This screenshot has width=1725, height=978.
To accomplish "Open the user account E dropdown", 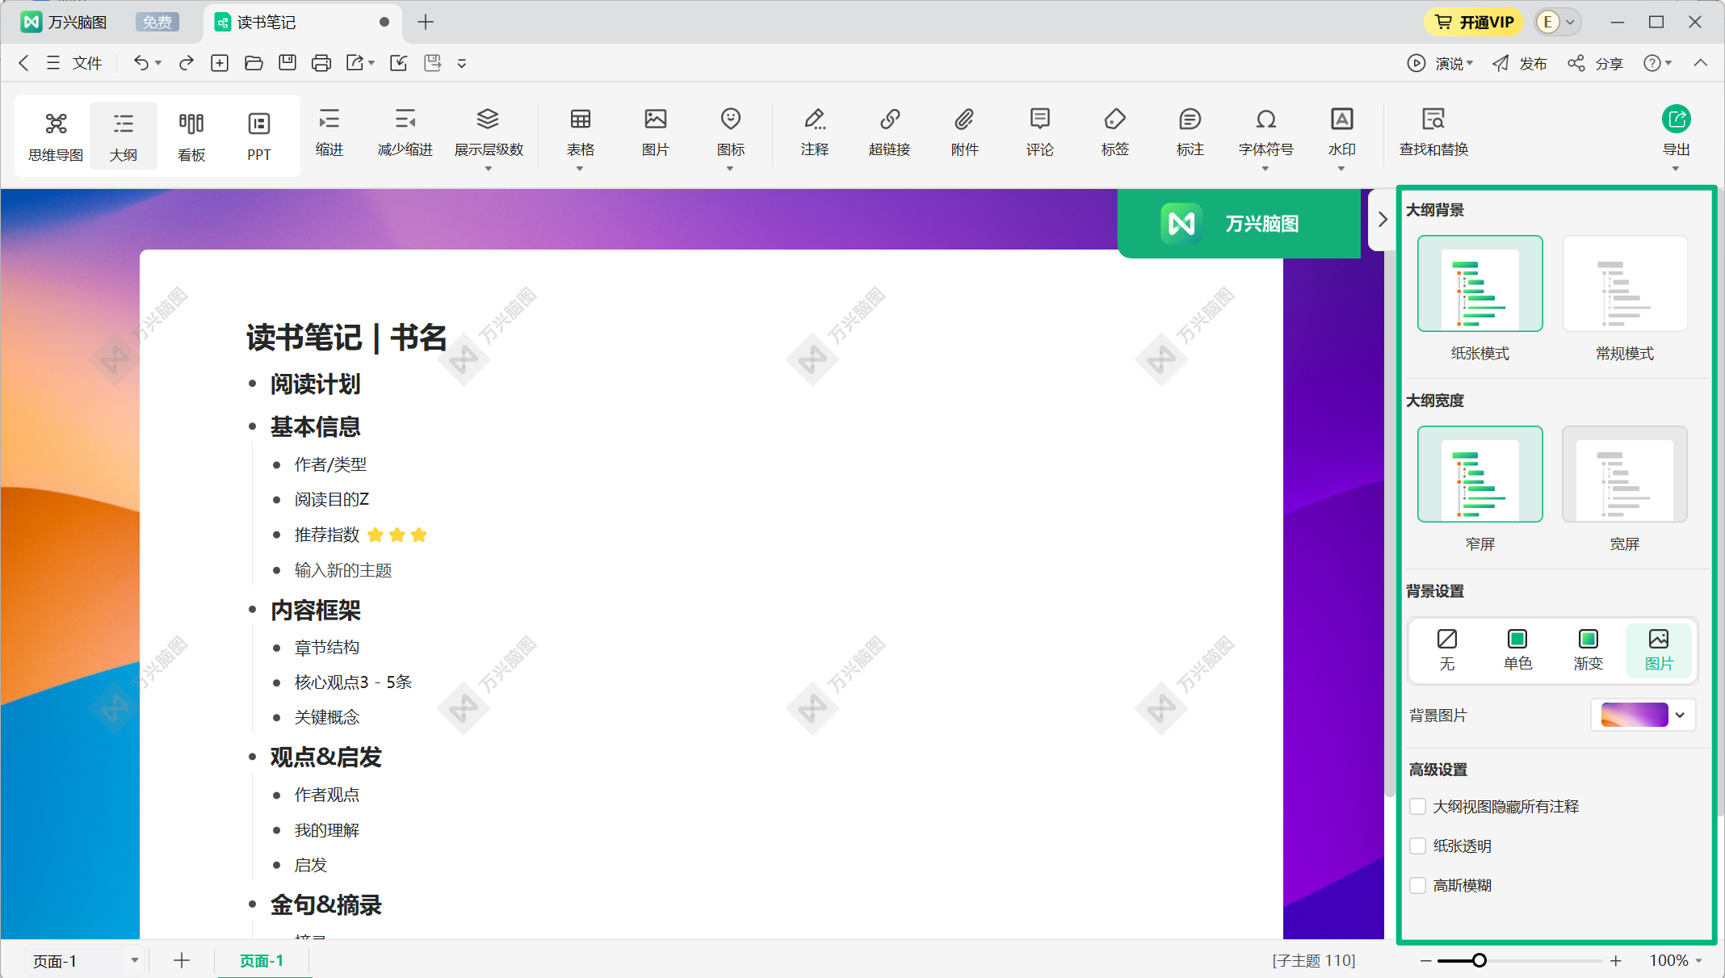I will pos(1558,23).
